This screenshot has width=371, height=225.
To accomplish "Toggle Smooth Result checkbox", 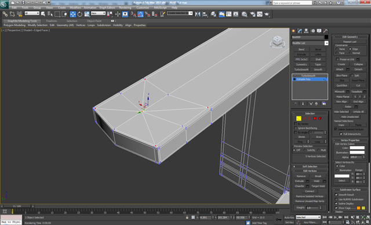I will click(336, 194).
